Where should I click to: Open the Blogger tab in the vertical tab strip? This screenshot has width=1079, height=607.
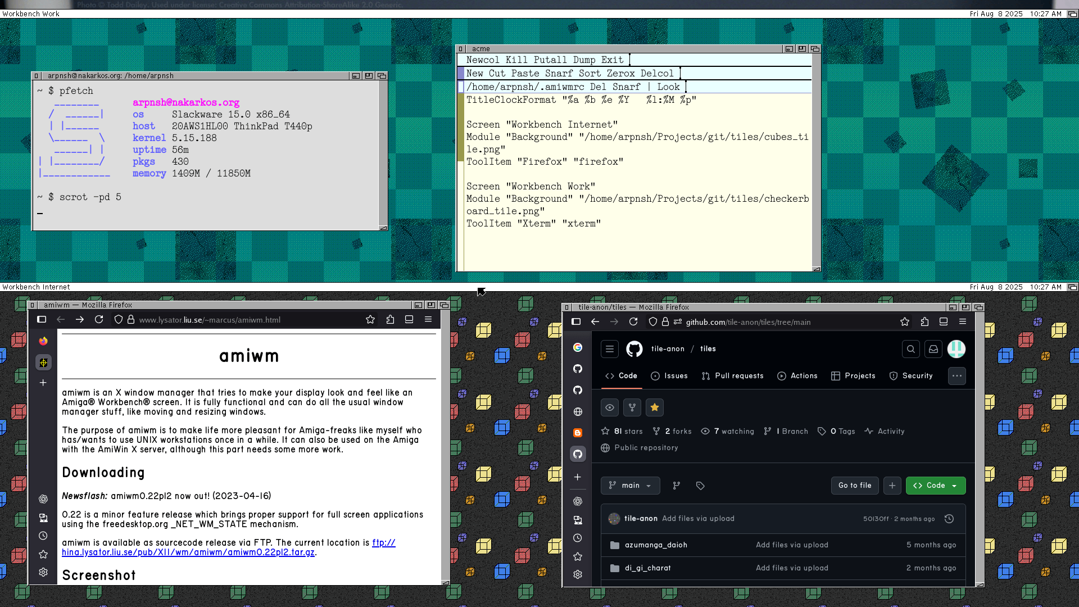577,433
